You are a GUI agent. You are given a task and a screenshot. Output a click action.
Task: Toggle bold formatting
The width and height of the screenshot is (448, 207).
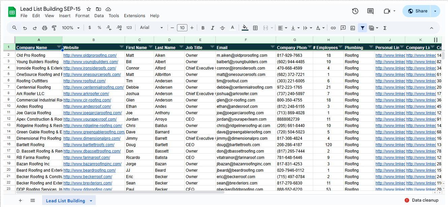pos(203,28)
